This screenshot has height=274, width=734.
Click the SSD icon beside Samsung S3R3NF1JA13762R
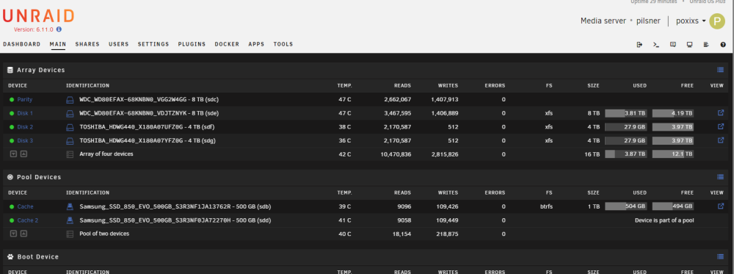point(70,206)
